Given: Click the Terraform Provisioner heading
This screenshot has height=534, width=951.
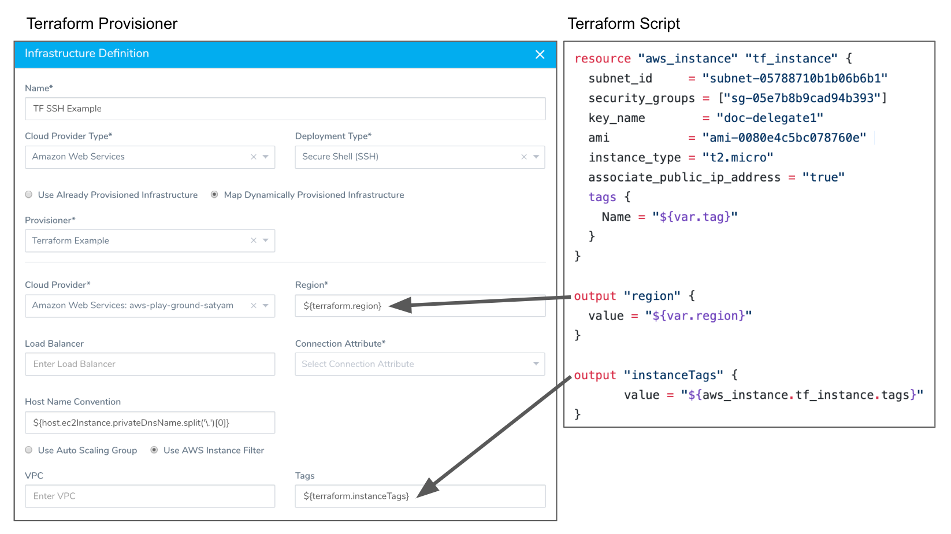Looking at the screenshot, I should pyautogui.click(x=102, y=24).
